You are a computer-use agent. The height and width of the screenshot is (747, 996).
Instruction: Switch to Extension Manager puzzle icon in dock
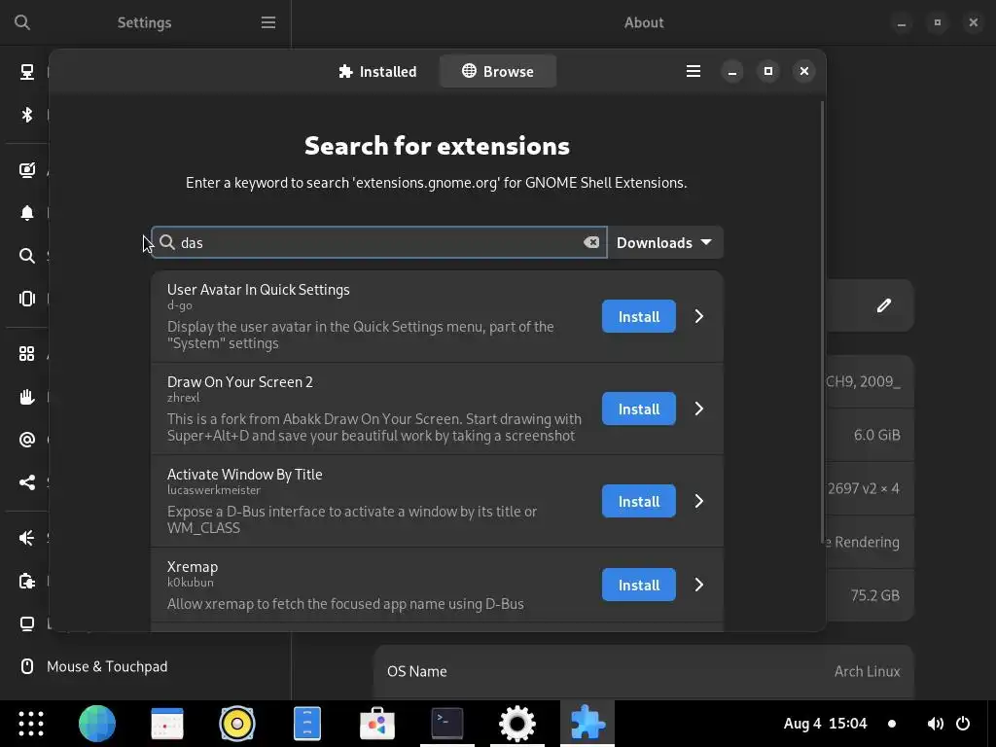click(x=587, y=724)
